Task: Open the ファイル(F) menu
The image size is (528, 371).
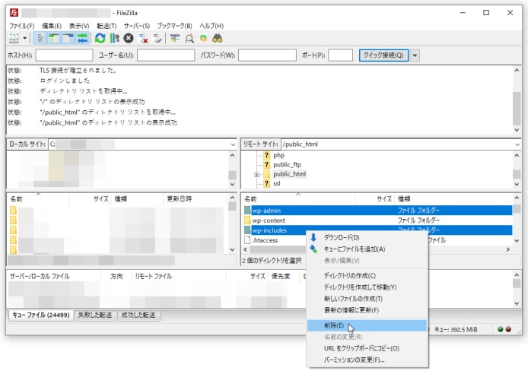Action: [x=21, y=26]
